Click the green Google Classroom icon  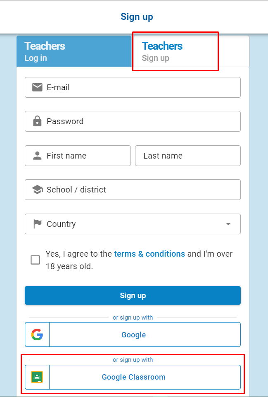pos(37,377)
